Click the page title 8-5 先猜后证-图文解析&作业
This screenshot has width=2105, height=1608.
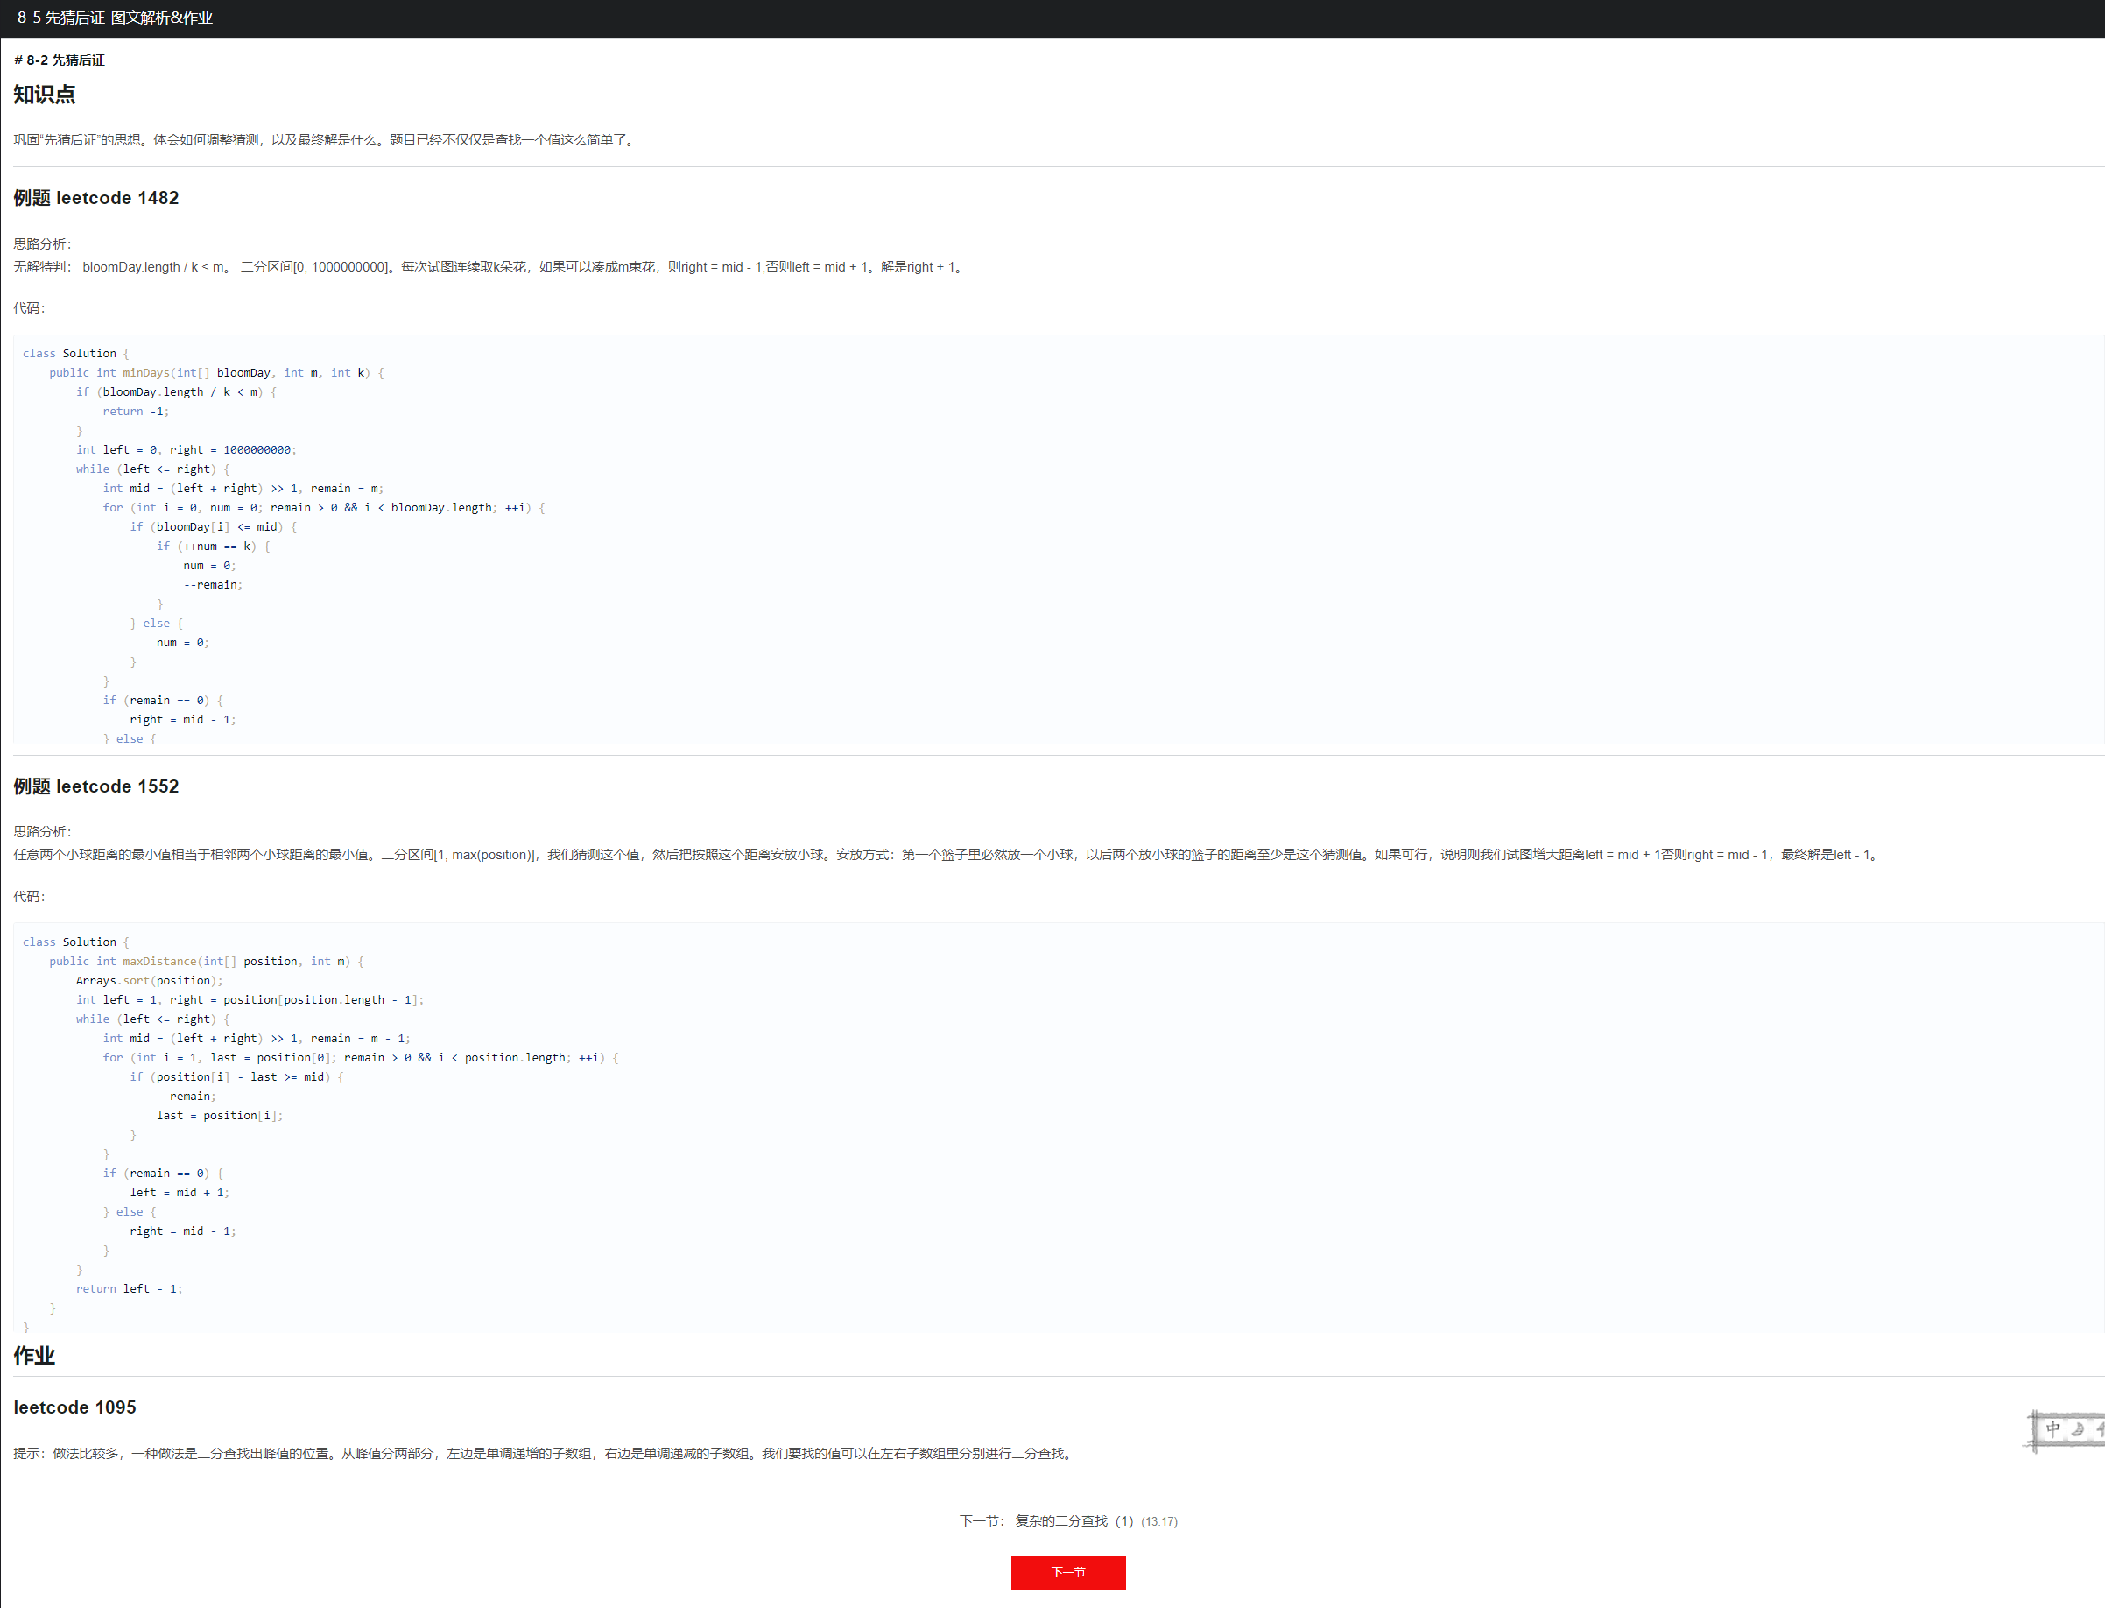115,18
